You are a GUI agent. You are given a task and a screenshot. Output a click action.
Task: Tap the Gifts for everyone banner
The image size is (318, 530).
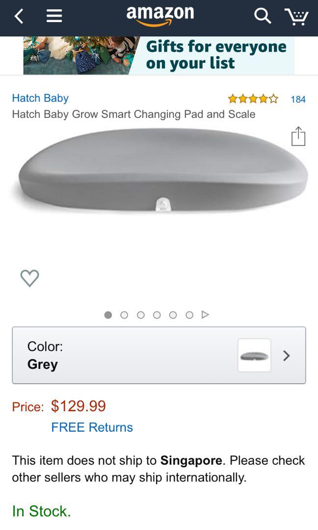pyautogui.click(x=159, y=55)
